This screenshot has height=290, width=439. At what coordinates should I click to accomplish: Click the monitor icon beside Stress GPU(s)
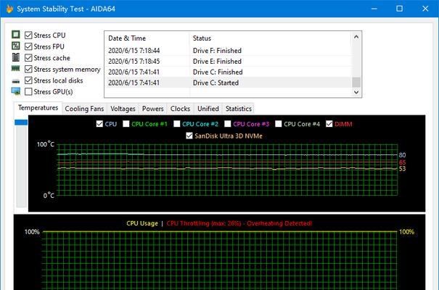[x=16, y=91]
